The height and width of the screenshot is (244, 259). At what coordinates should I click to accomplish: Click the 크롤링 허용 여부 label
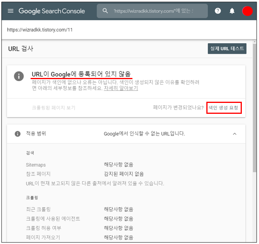[x=44, y=228]
